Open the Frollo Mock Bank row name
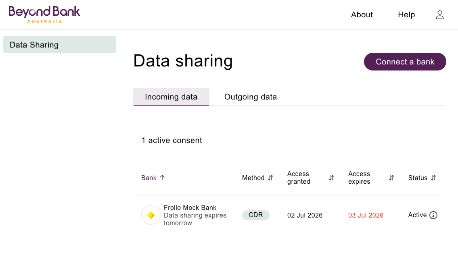Screen dimensions: 458x255 pos(190,207)
